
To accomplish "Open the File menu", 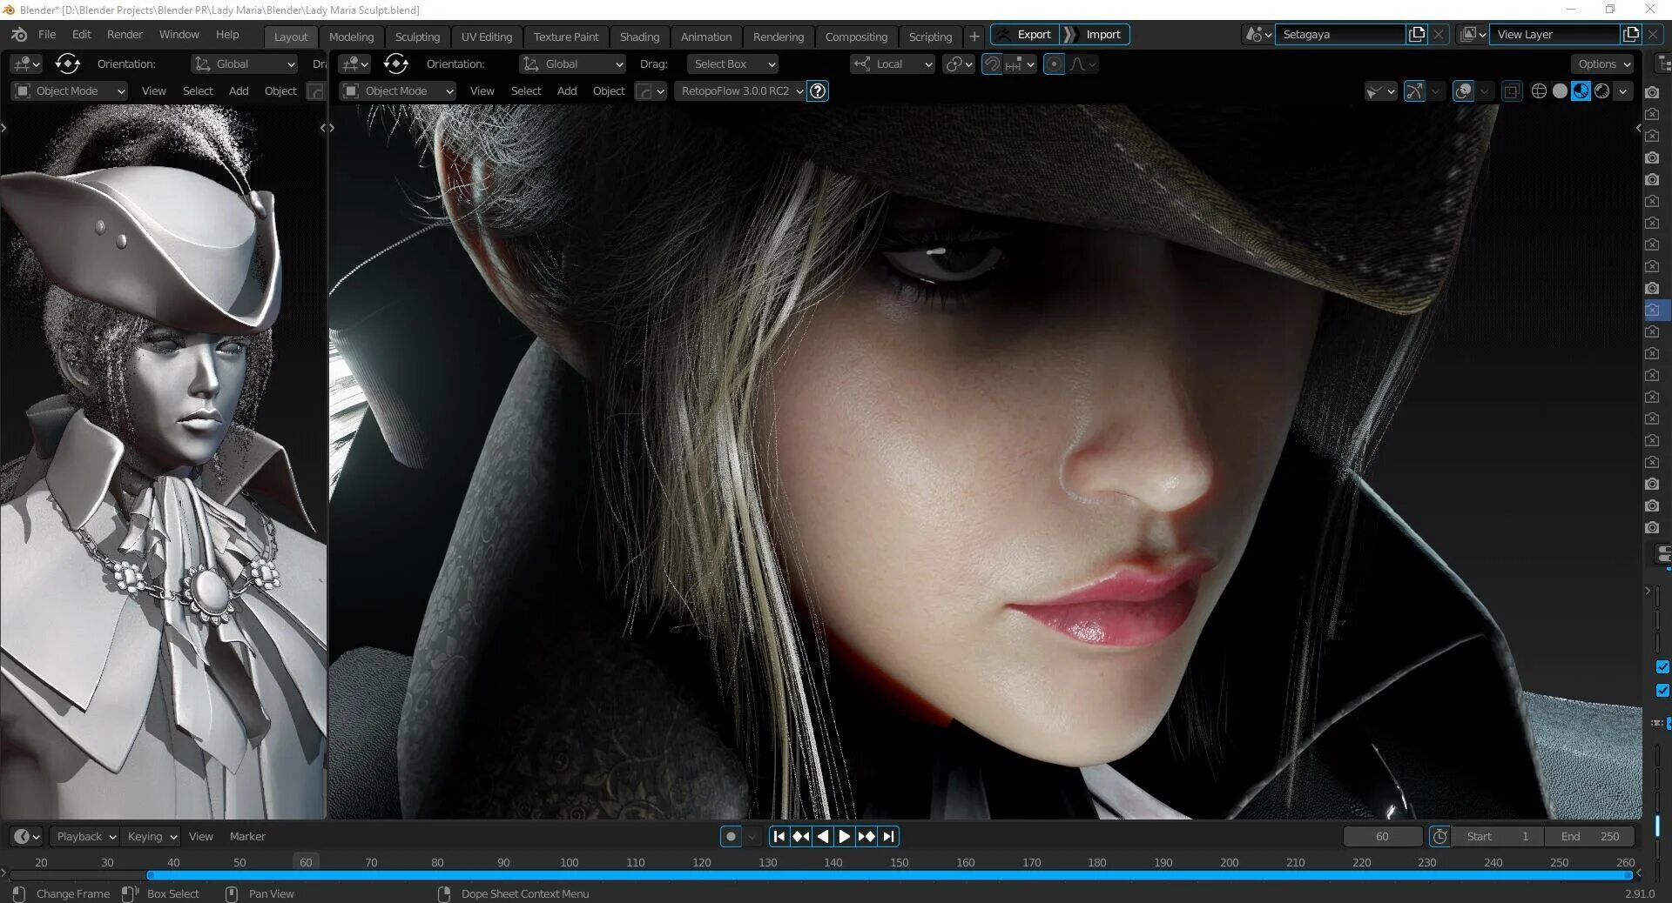I will coord(47,34).
